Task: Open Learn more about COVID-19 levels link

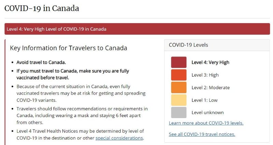Action: [x=206, y=123]
